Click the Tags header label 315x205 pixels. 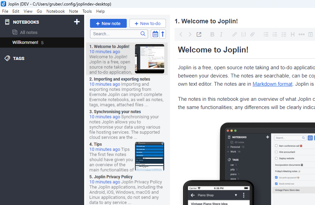[x=19, y=59]
